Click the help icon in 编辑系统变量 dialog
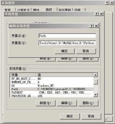The height and width of the screenshot is (124, 115). [x=91, y=26]
